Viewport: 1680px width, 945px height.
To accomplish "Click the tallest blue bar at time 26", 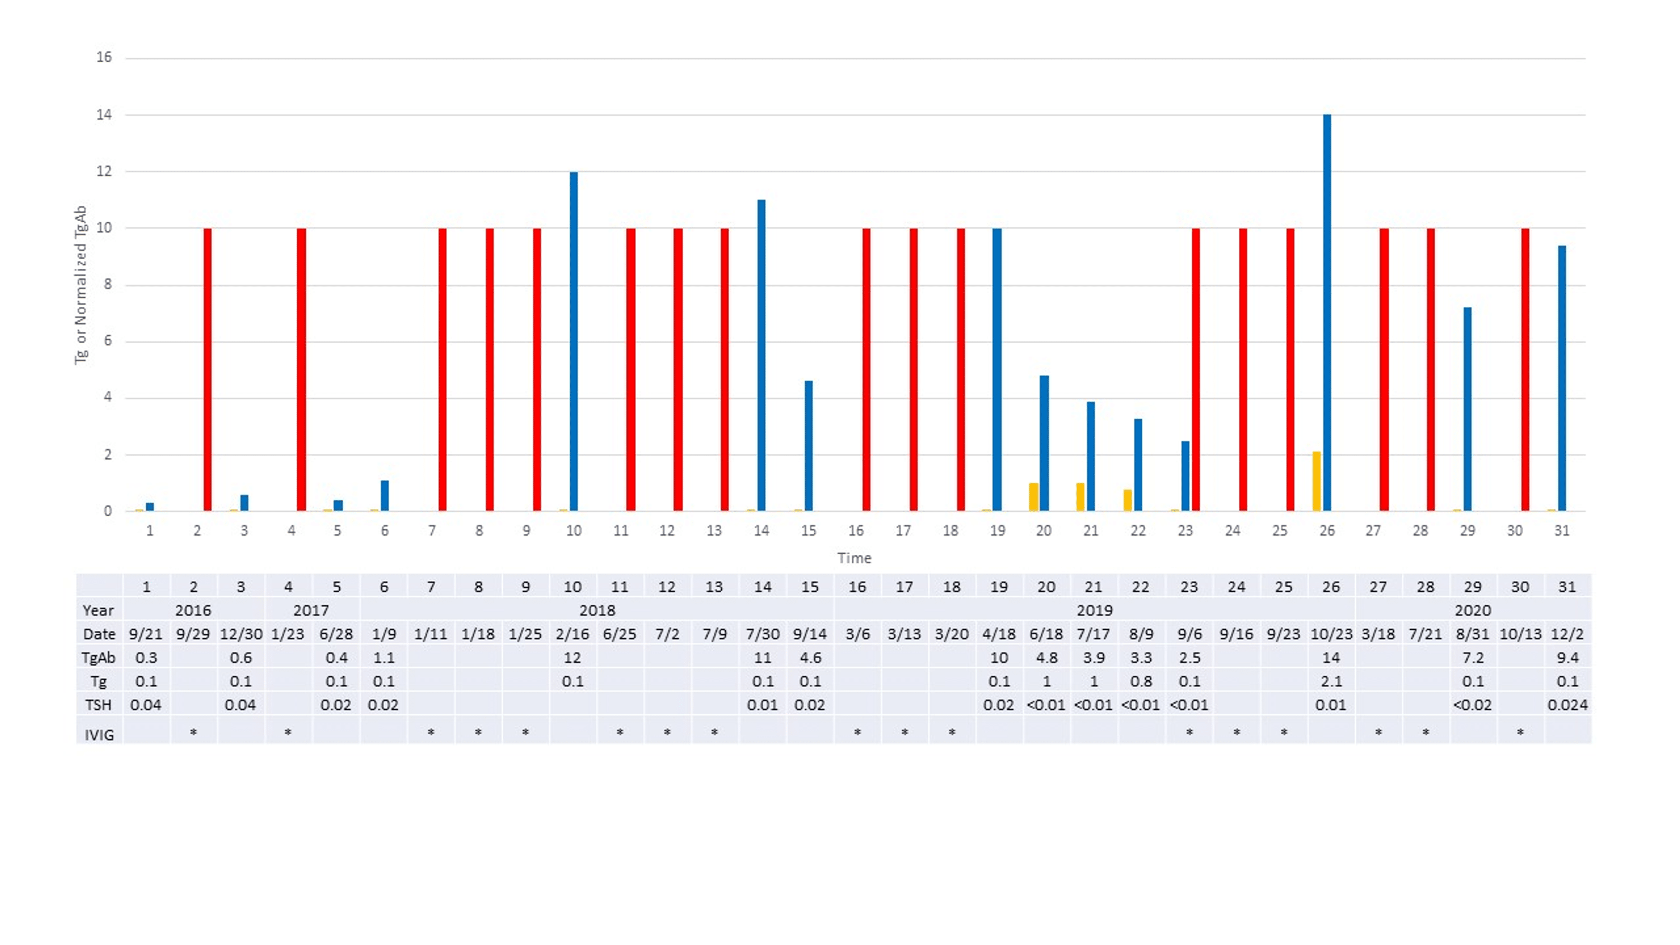I will tap(1327, 313).
